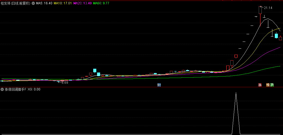Viewport: 283px width, 135px height.
Task: Click the MA60: 9.77 value
Action: tap(101, 3)
